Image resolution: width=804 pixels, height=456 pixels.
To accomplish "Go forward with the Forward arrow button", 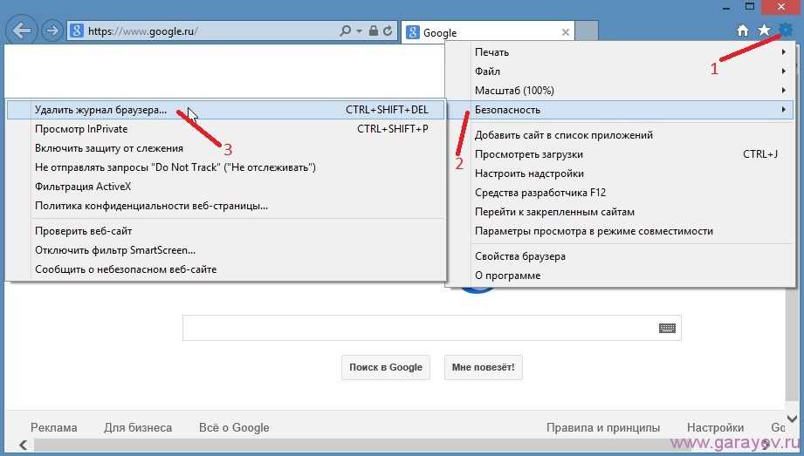I will [x=52, y=31].
